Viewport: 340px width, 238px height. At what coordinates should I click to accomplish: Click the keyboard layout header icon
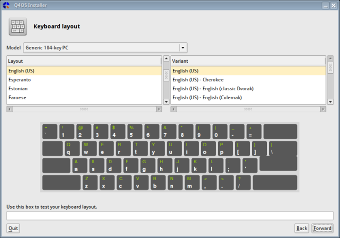[18, 26]
